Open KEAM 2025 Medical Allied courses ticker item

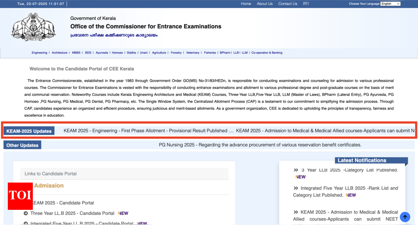tap(325, 131)
